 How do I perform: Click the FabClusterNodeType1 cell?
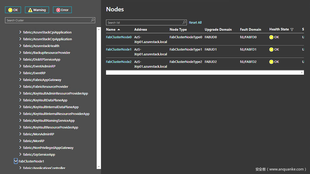[x=186, y=49]
